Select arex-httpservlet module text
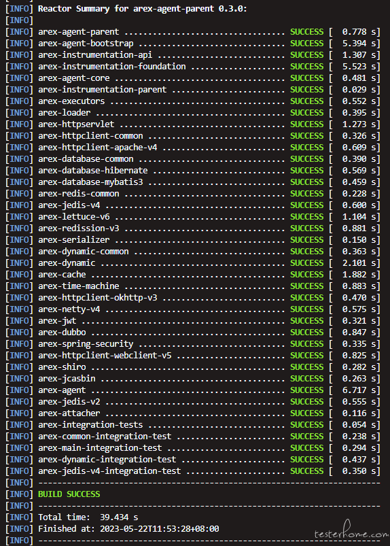 coord(76,124)
